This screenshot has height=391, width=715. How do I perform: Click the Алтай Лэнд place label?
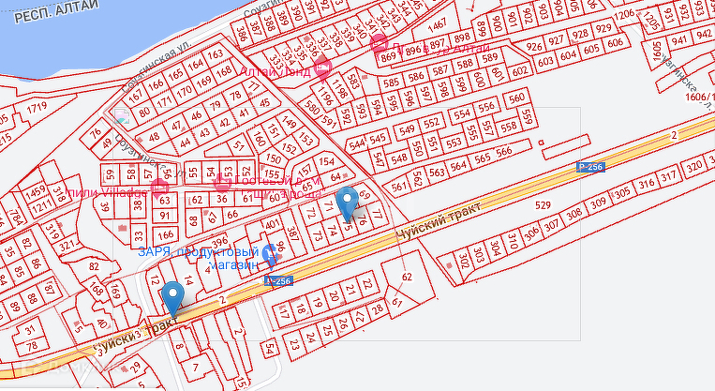click(x=275, y=71)
